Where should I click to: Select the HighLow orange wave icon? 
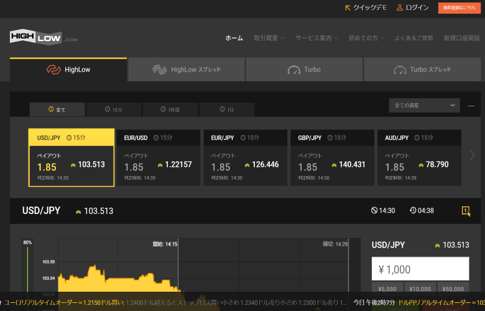pyautogui.click(x=53, y=70)
